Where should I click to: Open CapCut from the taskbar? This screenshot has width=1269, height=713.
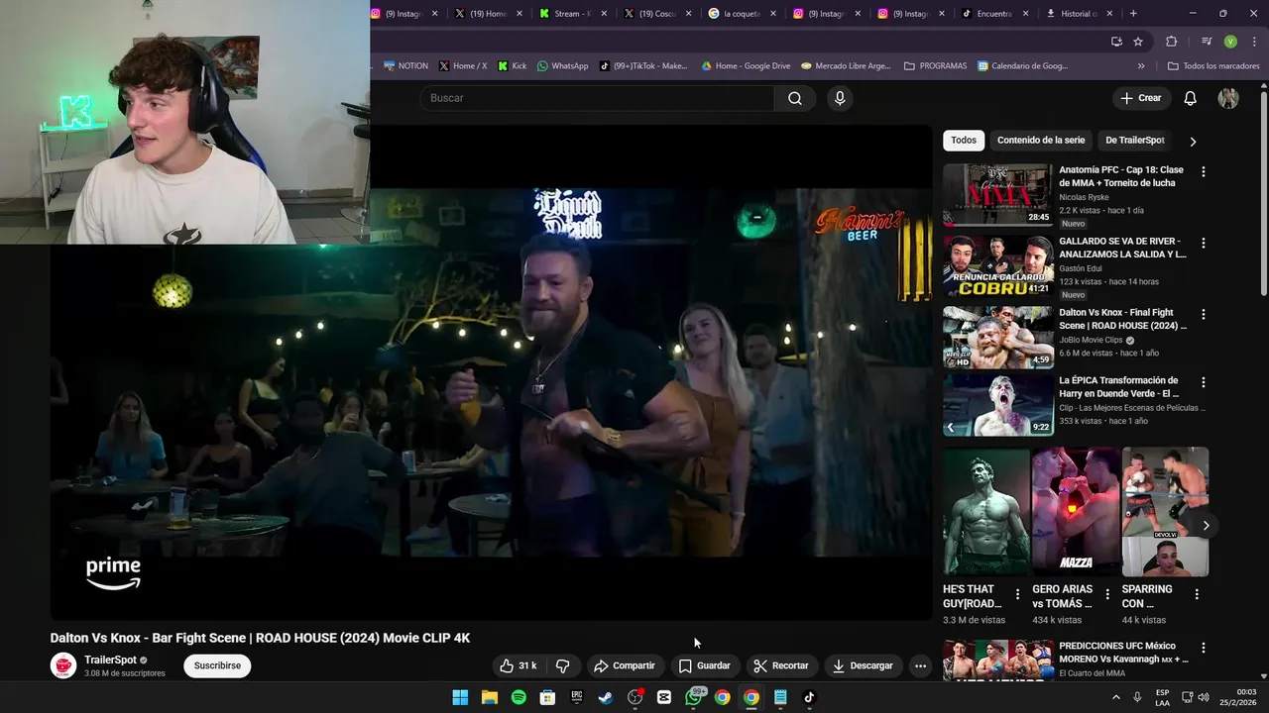tap(664, 697)
